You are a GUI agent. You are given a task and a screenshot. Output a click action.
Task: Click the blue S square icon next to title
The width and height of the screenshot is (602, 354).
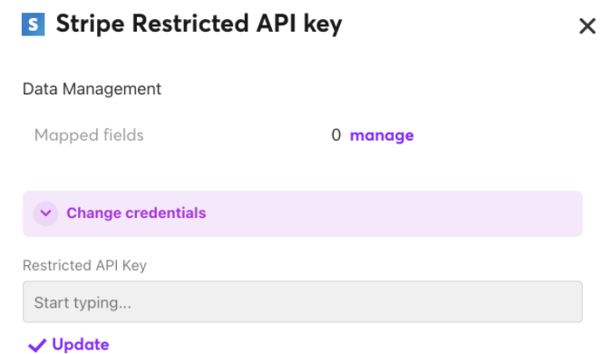click(33, 25)
